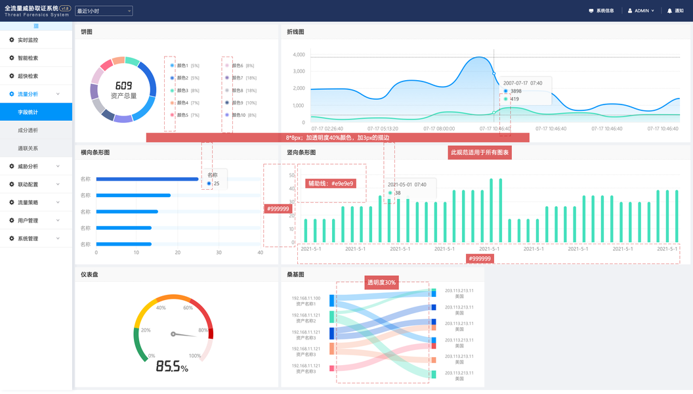Click the gear icon beside 超快检索

click(x=12, y=76)
